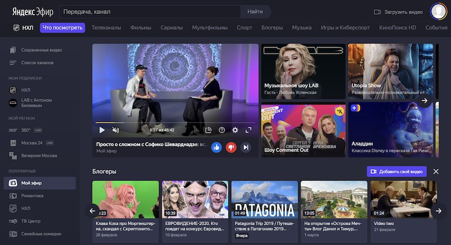Click the Найти search button
Viewport: 451px width, 245px height.
tap(255, 12)
